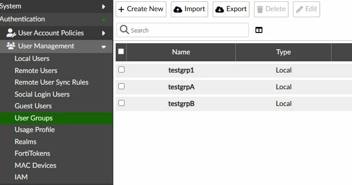Open MAC Devices page
352x185 pixels.
(35, 165)
